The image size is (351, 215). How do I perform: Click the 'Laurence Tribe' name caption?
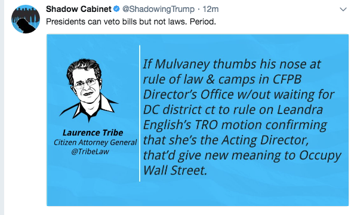93,133
